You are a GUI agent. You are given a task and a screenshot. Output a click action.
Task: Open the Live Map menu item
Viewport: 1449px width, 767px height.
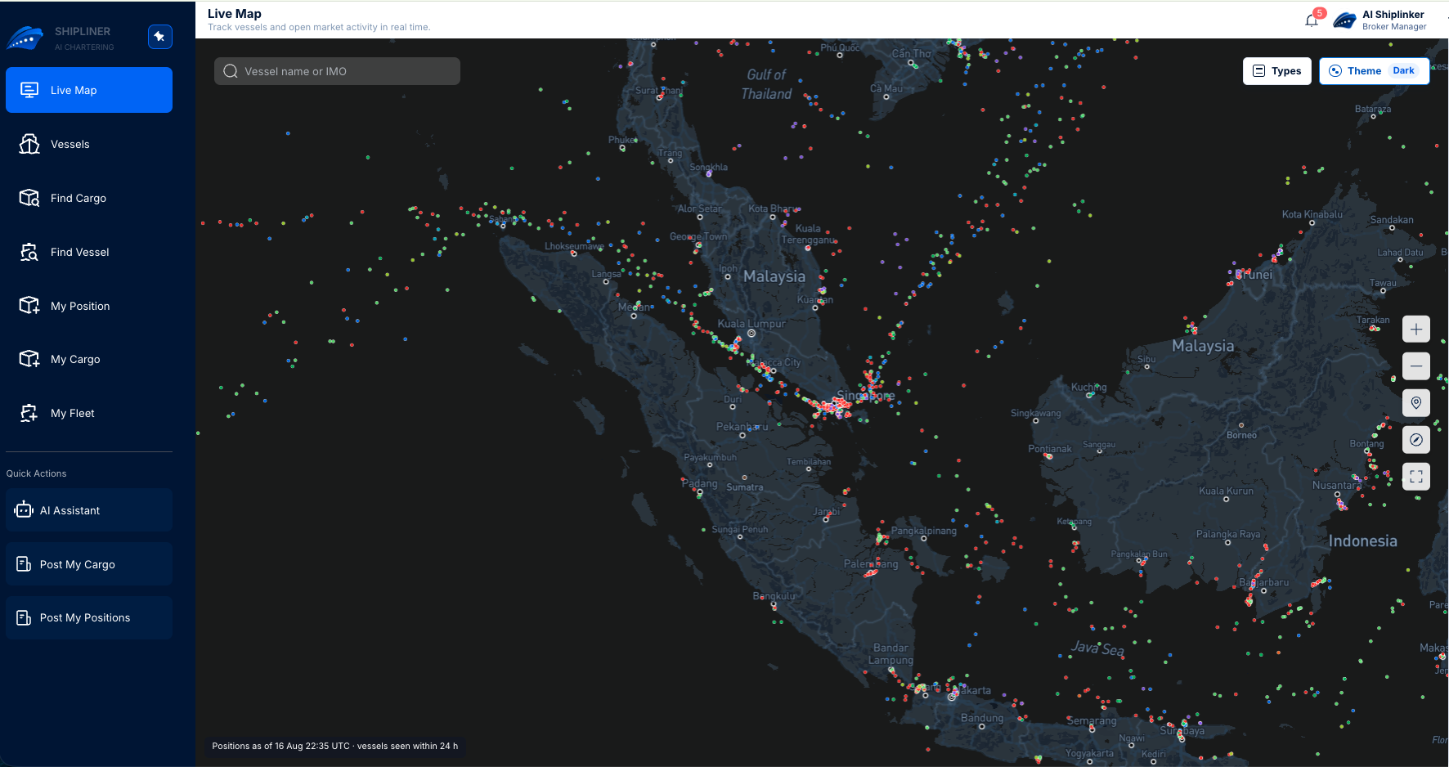[x=89, y=90]
